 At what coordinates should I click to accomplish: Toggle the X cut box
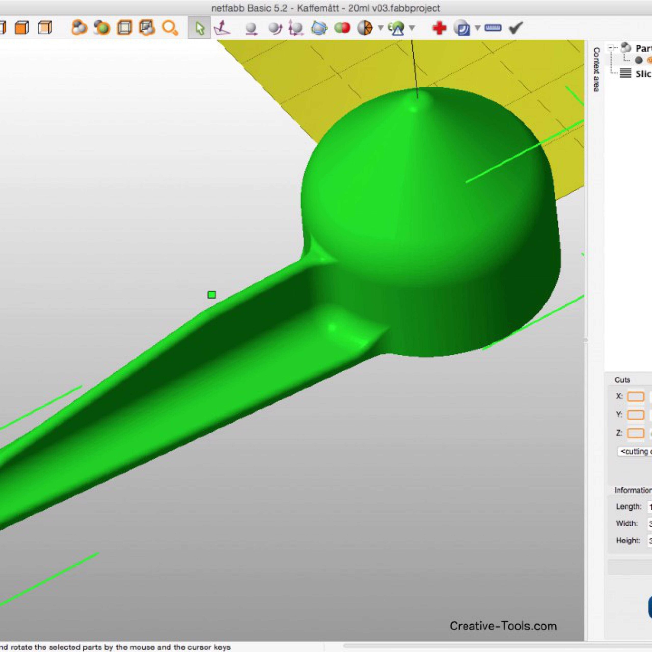pyautogui.click(x=635, y=397)
